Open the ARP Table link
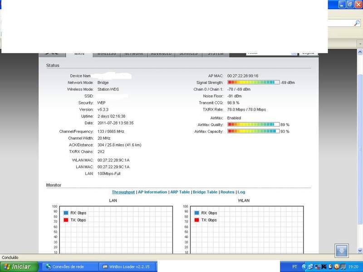Screen dimensions: 363x272 [180, 192]
